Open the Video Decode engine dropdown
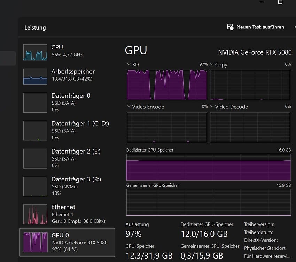The width and height of the screenshot is (296, 262). [211, 107]
